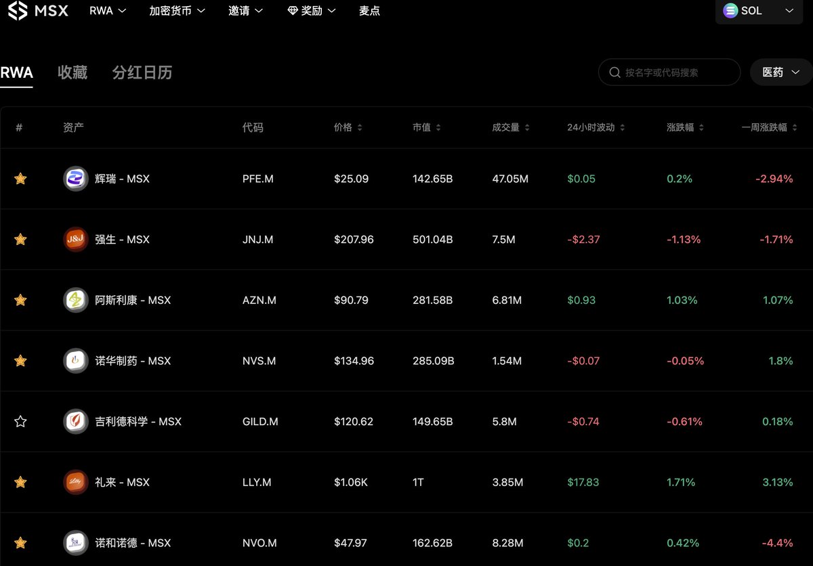Viewport: 813px width, 566px height.
Task: Switch to the 分红日历 tab
Action: [142, 72]
